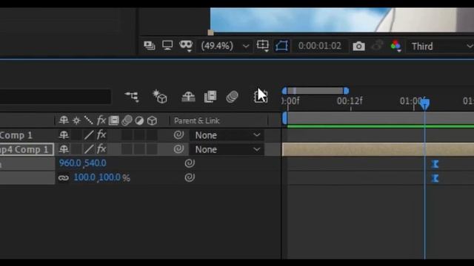474x266 pixels.
Task: Open parent None dropdown for Comp 1 layer
Action: click(x=227, y=135)
